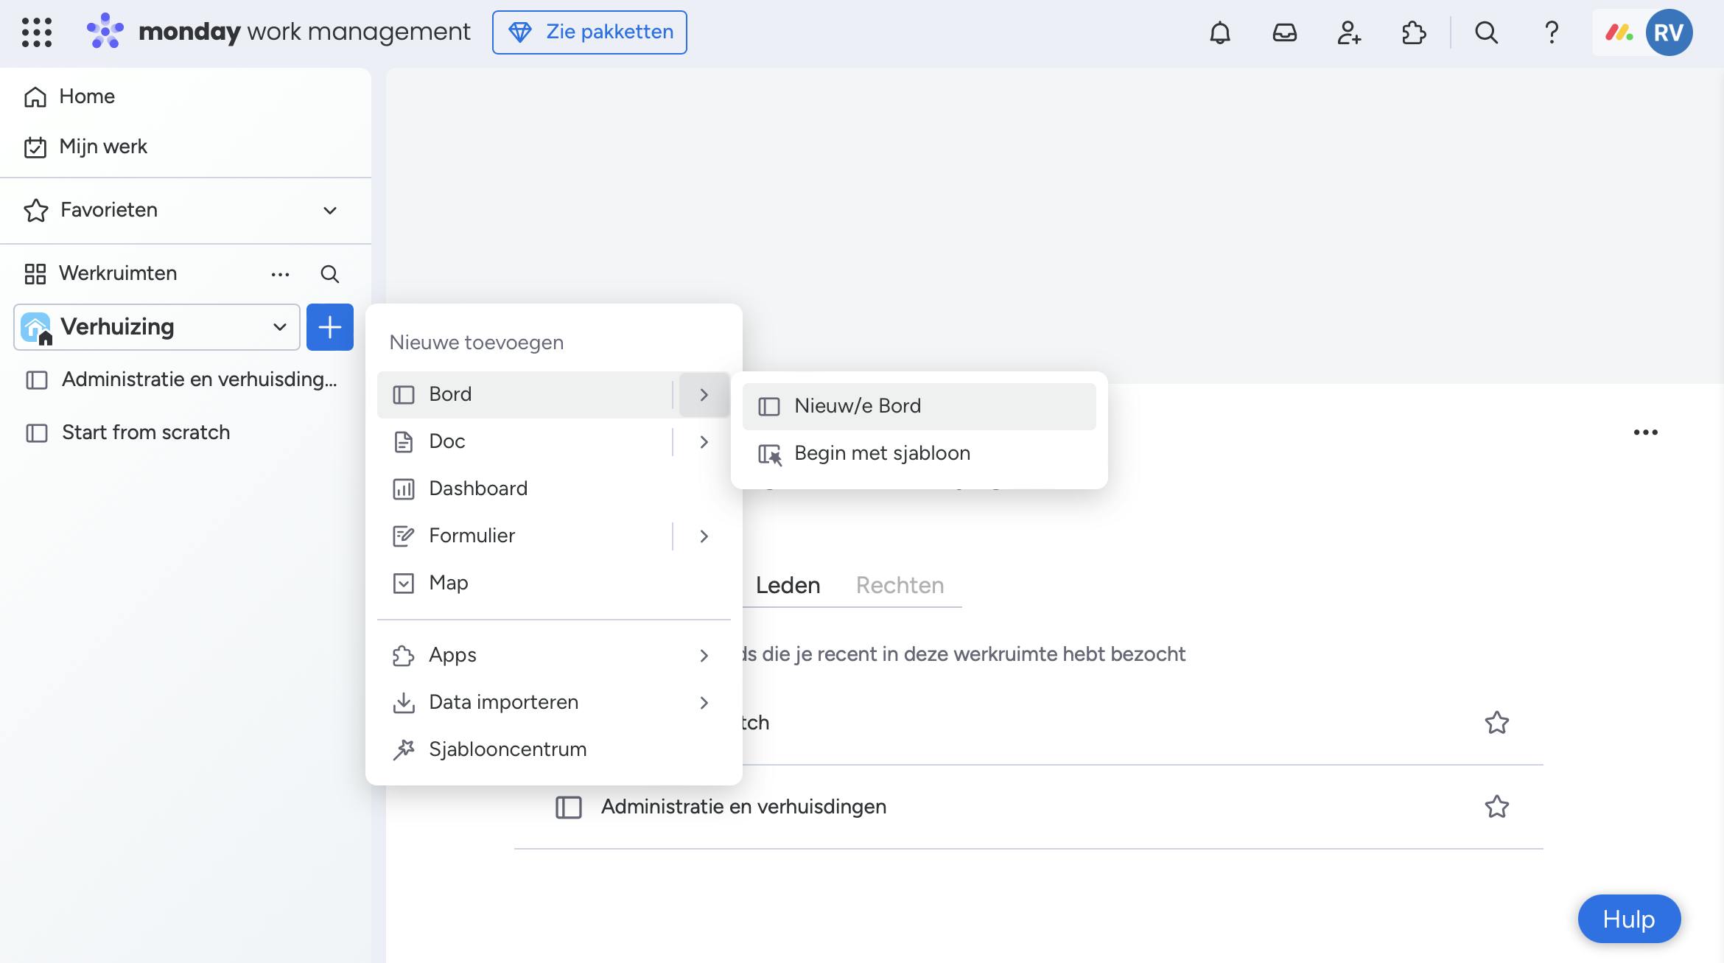1724x963 pixels.
Task: Switch to the Rechten tab
Action: point(899,586)
